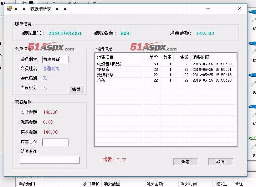Select the 玫瑰花茶 consumption row
The width and height of the screenshot is (256, 187).
166,75
